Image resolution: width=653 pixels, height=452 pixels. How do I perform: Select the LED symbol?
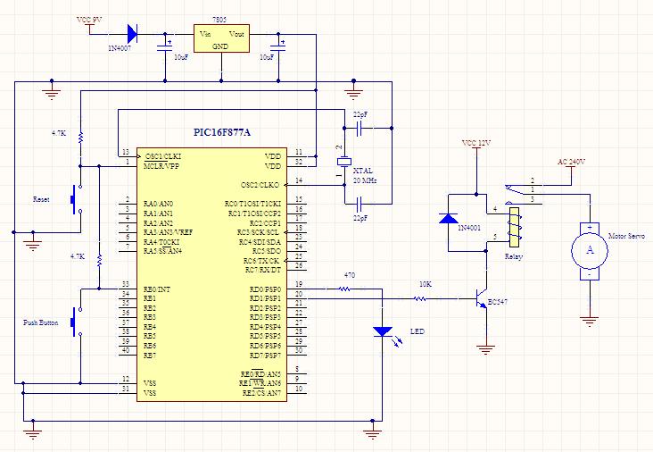coord(383,331)
